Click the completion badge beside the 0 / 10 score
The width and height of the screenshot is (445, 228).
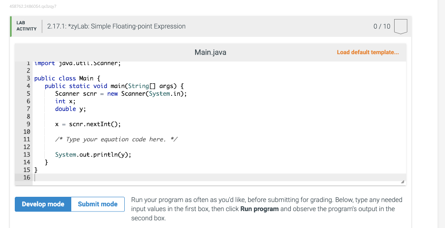(400, 26)
